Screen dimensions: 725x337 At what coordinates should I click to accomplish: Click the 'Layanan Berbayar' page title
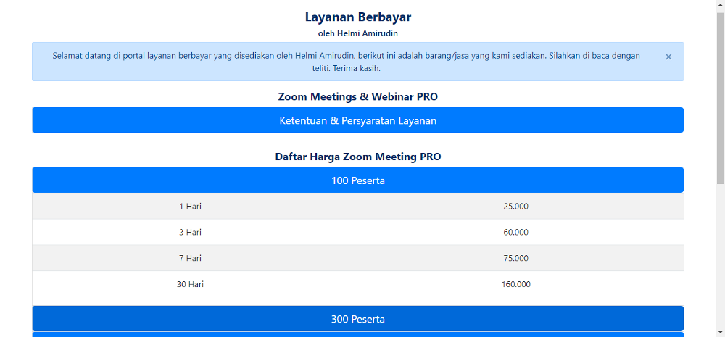358,17
